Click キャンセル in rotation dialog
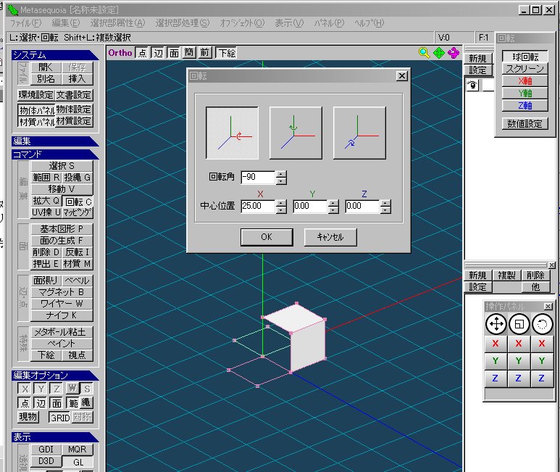Screen dimensions: 560x472 tap(330, 237)
